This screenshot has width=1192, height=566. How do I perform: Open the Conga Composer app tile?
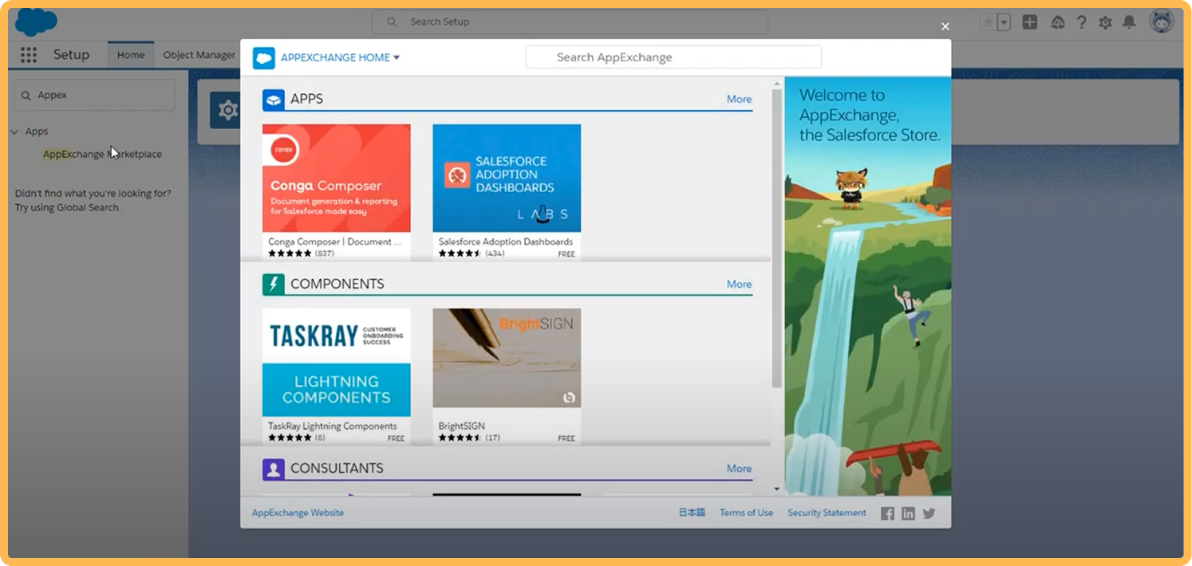pyautogui.click(x=337, y=191)
